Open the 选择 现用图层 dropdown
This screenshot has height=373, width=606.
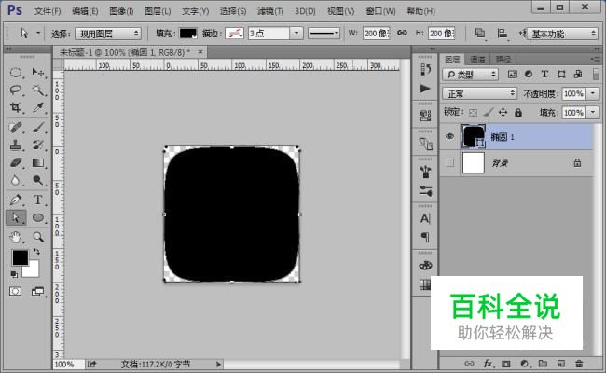pos(108,34)
